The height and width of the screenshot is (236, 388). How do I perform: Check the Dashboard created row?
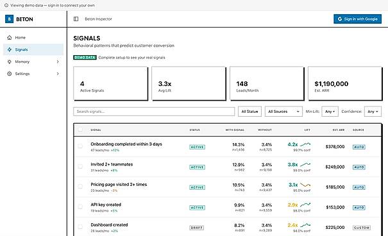[80, 226]
